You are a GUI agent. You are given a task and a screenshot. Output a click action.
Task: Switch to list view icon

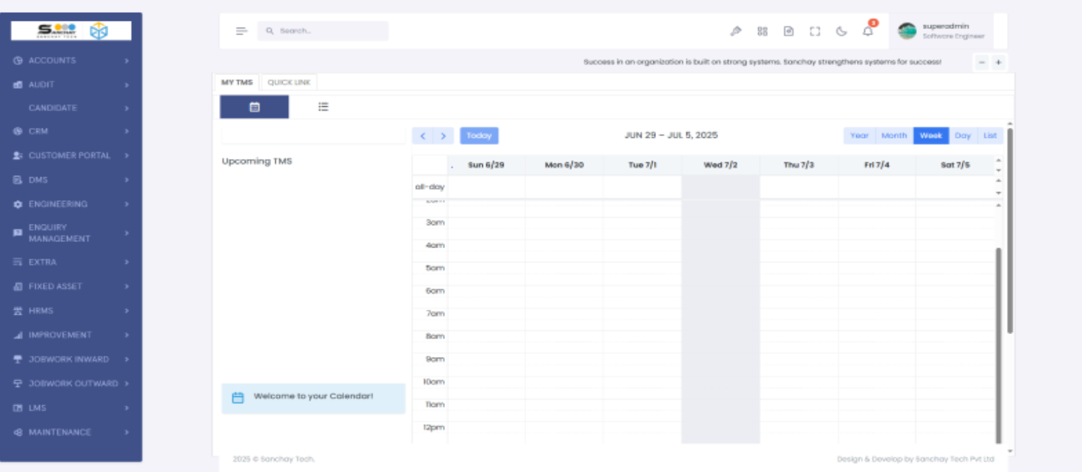323,107
